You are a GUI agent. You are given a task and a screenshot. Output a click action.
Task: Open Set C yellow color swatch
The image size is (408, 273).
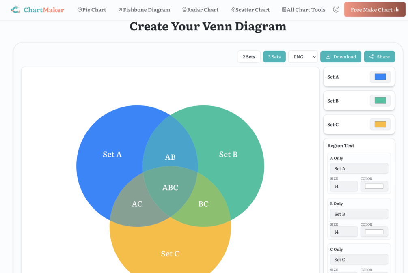380,124
